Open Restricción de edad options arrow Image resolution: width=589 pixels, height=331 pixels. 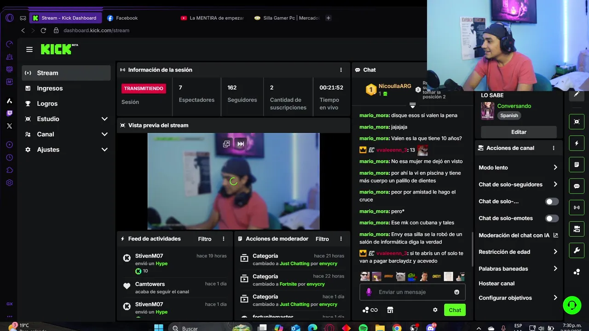tap(555, 252)
